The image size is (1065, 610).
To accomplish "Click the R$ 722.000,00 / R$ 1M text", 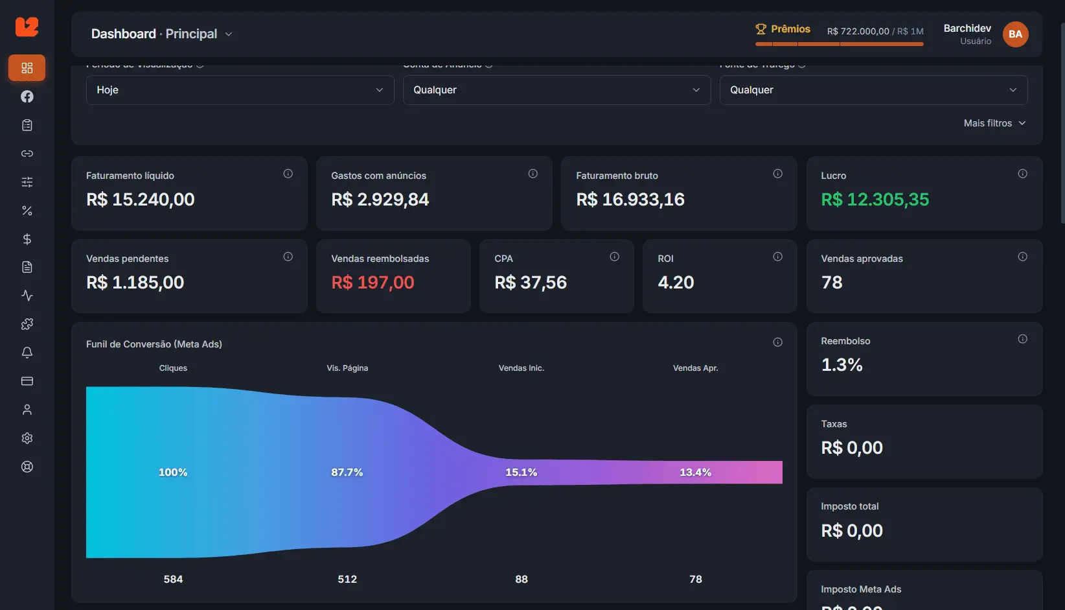I will 875,31.
